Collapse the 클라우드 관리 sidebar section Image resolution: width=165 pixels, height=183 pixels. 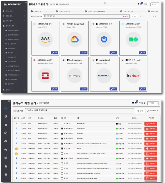24,26
